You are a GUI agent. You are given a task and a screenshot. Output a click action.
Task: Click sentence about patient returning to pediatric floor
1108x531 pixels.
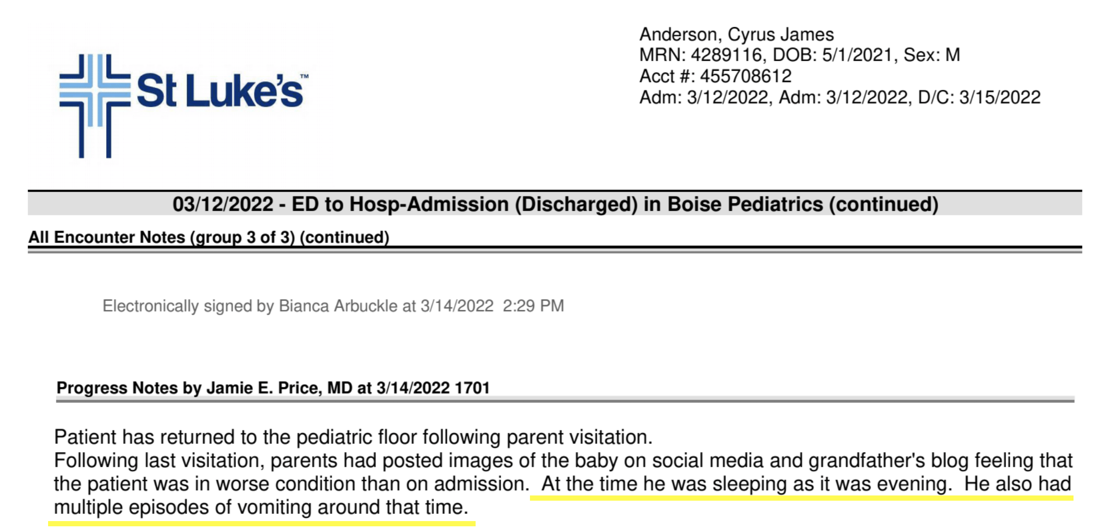(x=353, y=437)
